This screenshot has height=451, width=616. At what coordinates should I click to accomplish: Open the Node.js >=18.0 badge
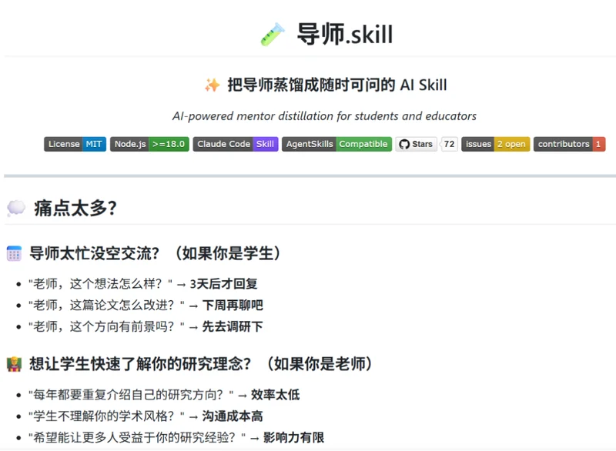[x=149, y=144]
